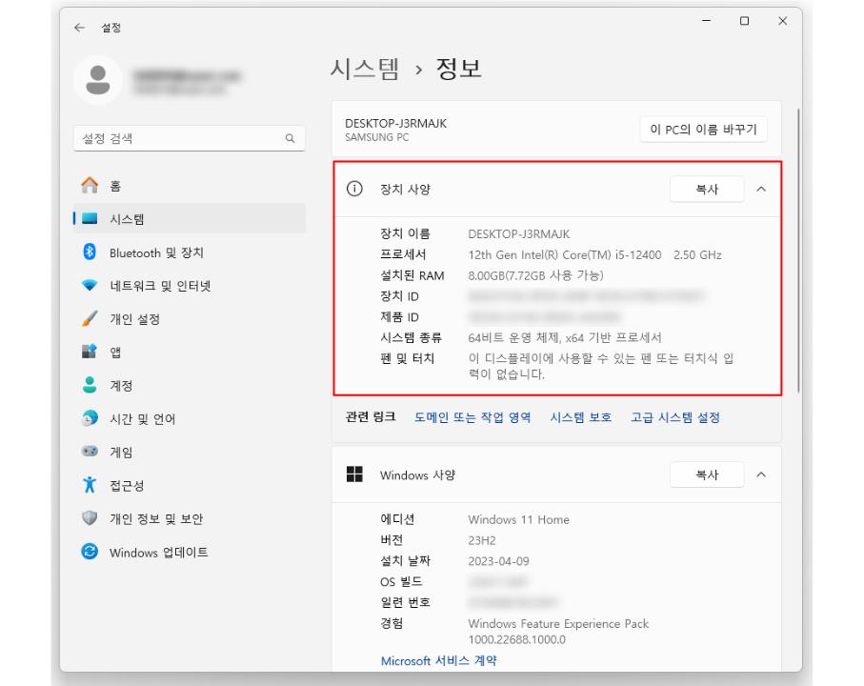Image resolution: width=864 pixels, height=686 pixels.
Task: Collapse the 장치 사양 section
Action: pos(760,189)
